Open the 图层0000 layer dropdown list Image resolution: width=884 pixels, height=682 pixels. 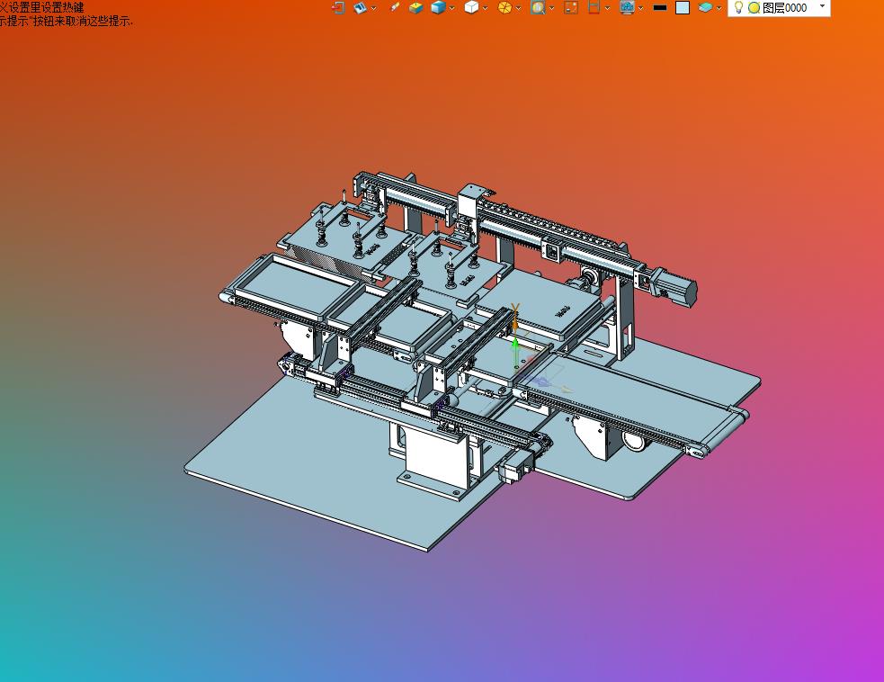point(822,6)
